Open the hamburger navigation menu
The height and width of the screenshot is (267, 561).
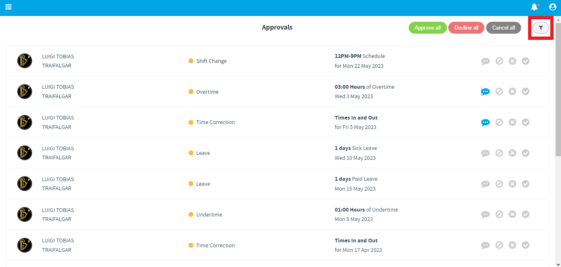pyautogui.click(x=8, y=7)
